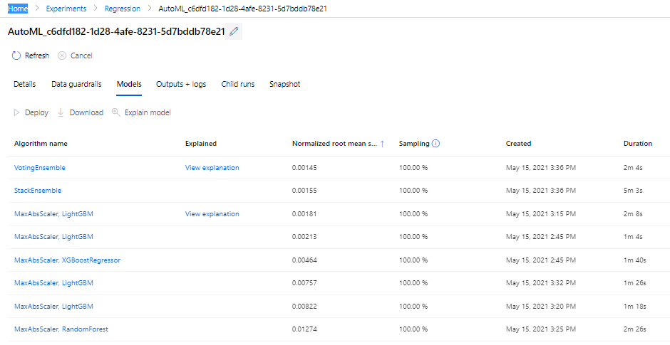Open the Data guardrails tab

tap(76, 84)
